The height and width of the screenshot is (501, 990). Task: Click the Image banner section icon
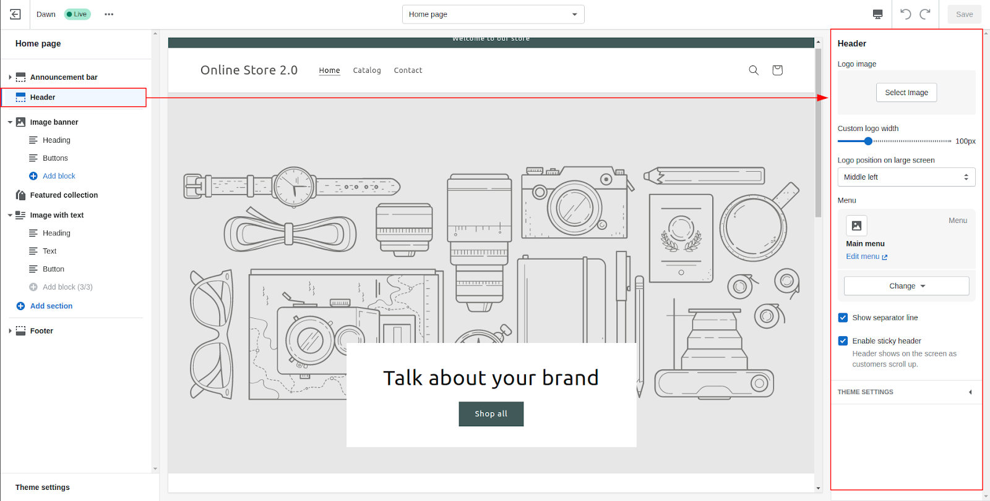20,122
